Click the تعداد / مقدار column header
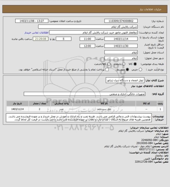This screenshot has height=187, width=170. pos(40,103)
